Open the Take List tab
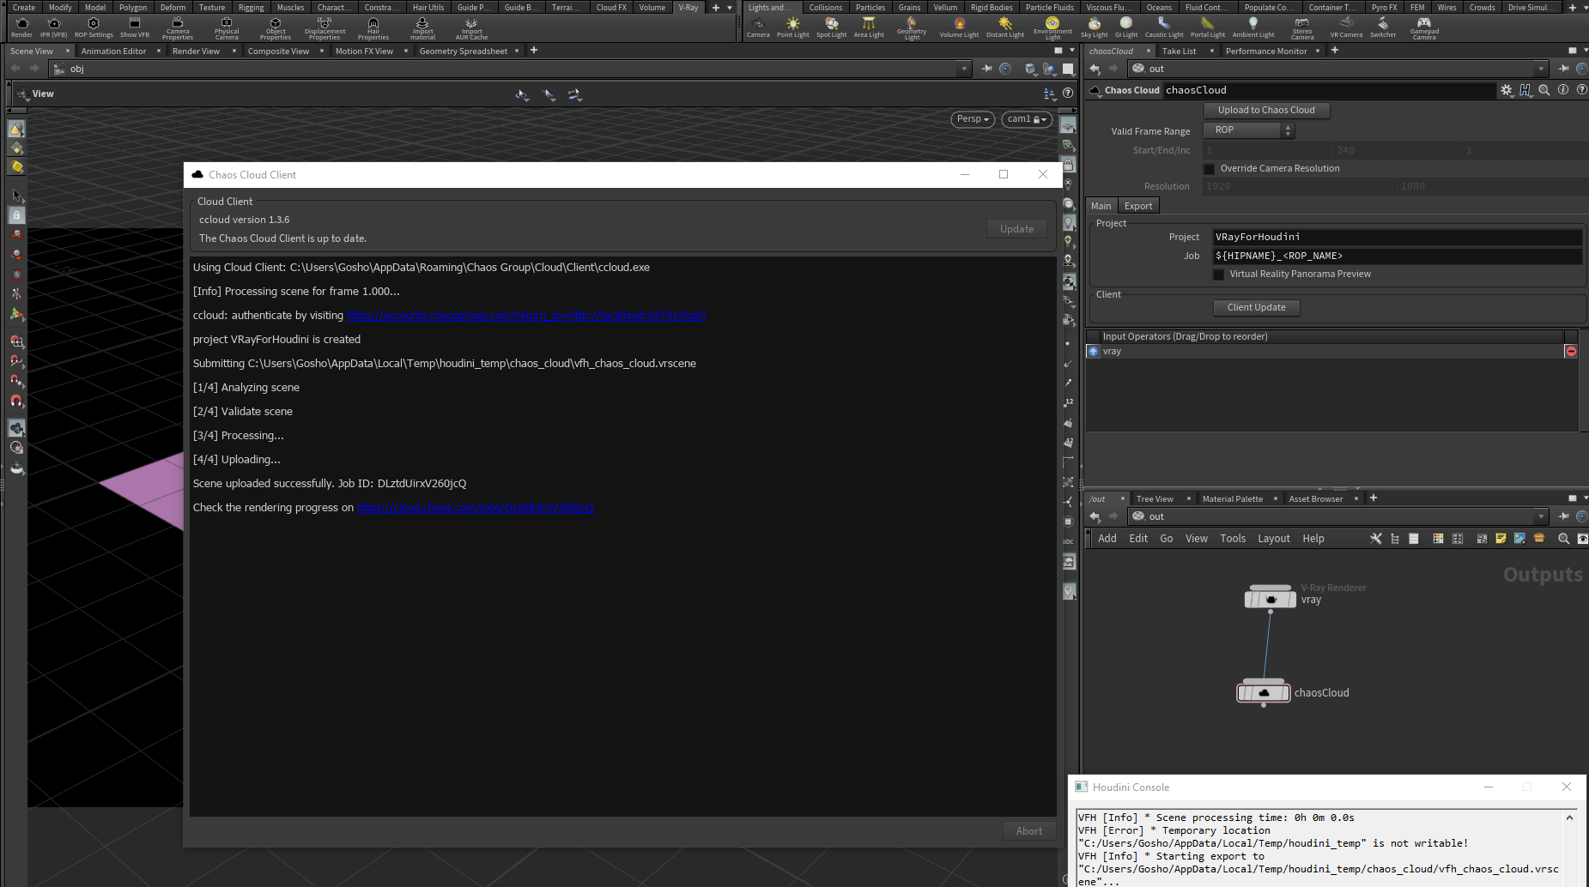The height and width of the screenshot is (887, 1589). click(1179, 51)
